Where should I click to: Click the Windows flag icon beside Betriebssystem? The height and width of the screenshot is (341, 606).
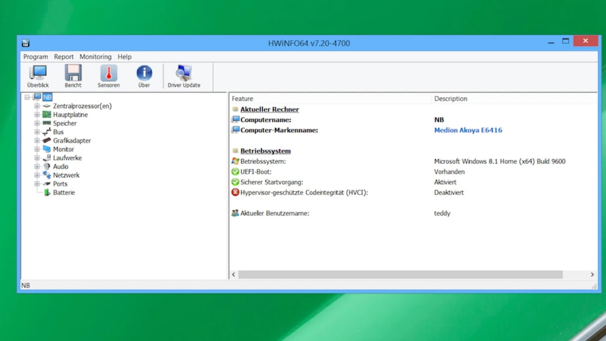pos(235,161)
